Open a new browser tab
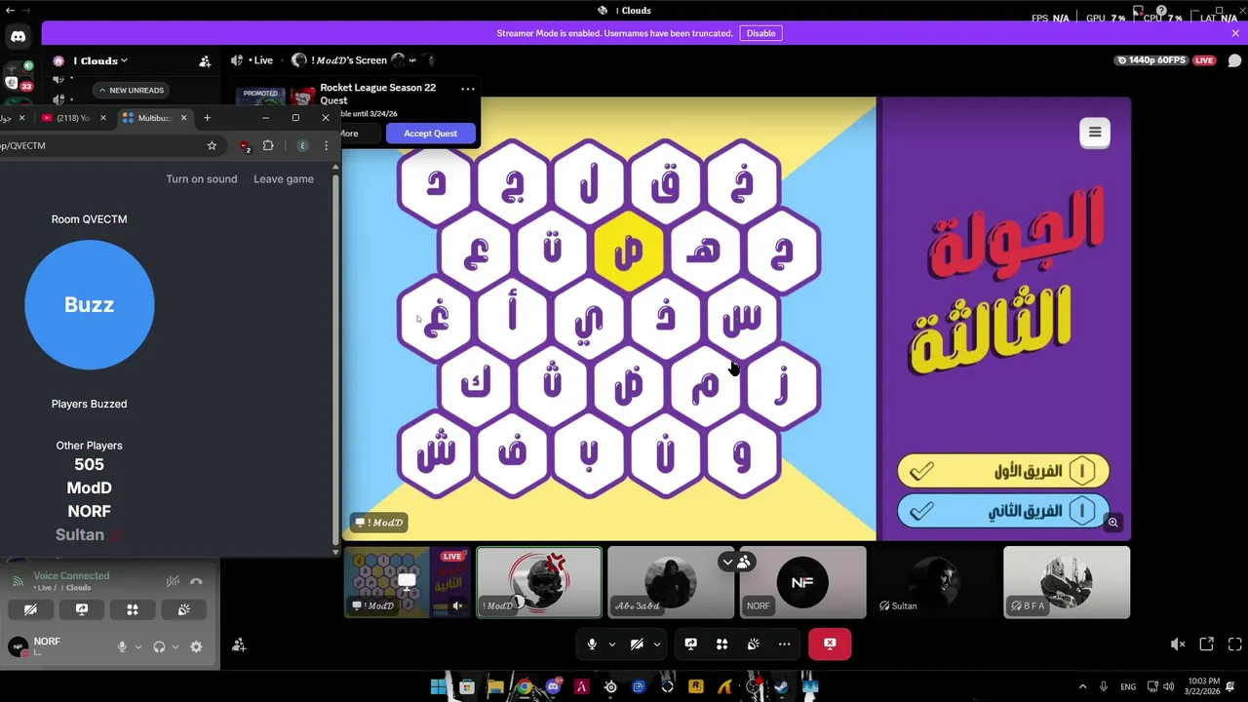Viewport: 1248px width, 702px height. (207, 118)
